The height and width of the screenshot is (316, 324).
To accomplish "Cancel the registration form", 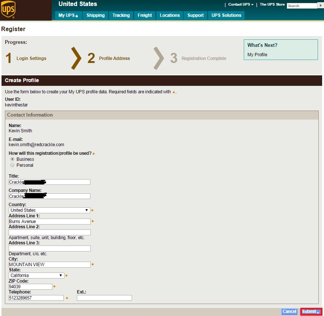I will (289, 312).
